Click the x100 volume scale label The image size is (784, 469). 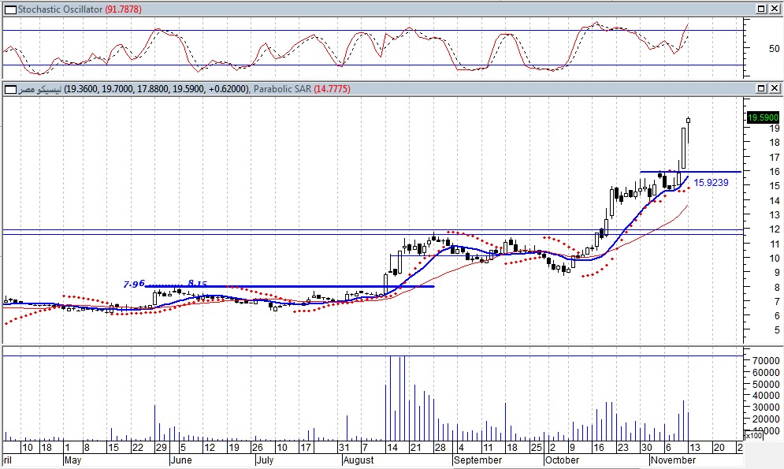(x=753, y=435)
